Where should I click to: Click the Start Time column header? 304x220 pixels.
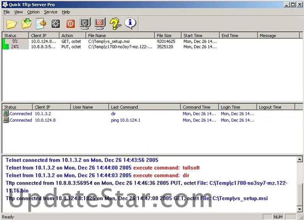[200, 36]
